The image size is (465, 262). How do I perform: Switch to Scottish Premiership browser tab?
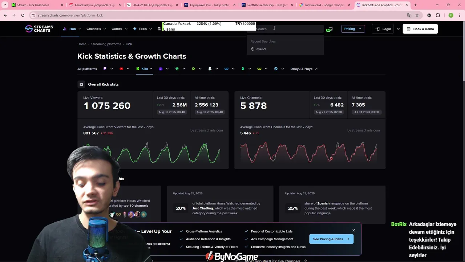click(x=267, y=5)
